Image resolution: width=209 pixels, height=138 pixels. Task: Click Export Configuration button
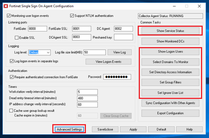(170, 113)
